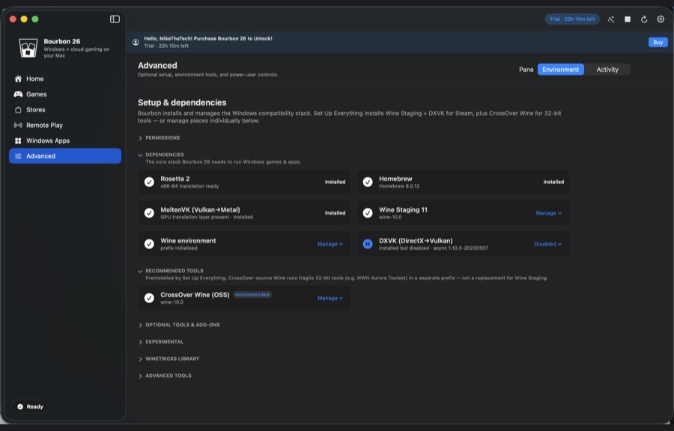Click Homebrew Installed status

(x=553, y=182)
